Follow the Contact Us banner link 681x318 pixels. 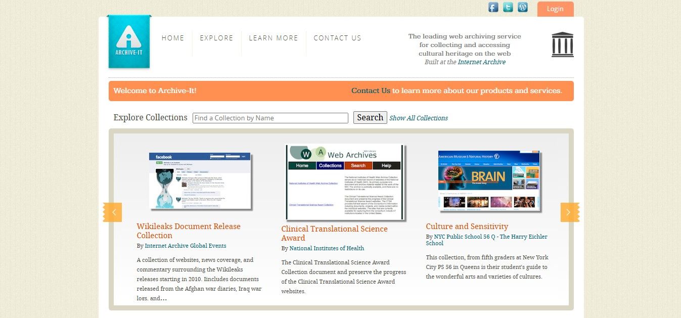pos(371,91)
